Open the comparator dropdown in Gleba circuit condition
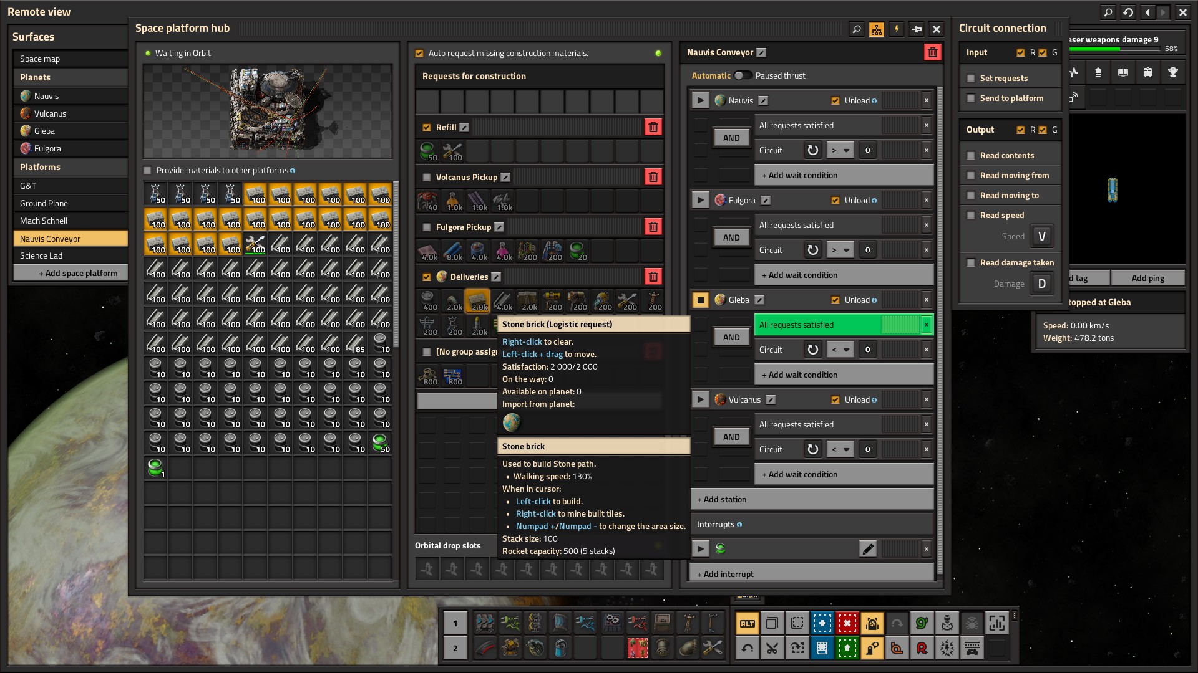1198x673 pixels. 840,350
